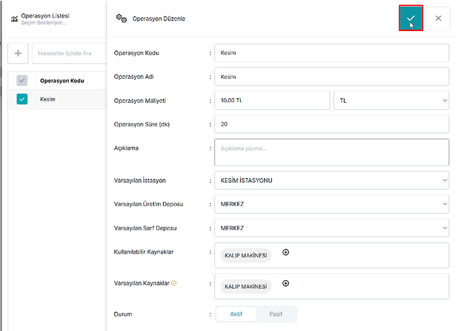This screenshot has width=456, height=331.
Task: Click info icon next to Varsayılan Kaynaklar
Action: [x=173, y=283]
